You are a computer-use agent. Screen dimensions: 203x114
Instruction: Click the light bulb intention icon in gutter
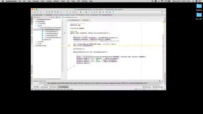pos(69,46)
